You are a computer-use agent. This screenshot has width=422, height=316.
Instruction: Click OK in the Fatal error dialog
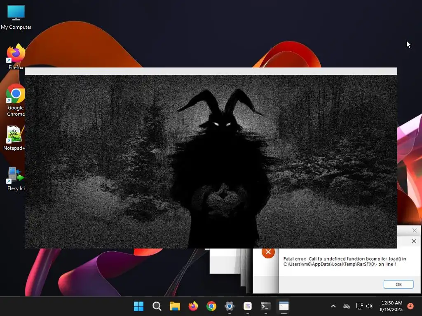[399, 284]
